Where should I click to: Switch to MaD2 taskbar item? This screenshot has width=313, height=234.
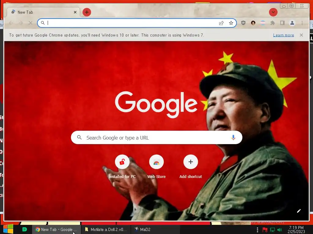click(x=155, y=229)
